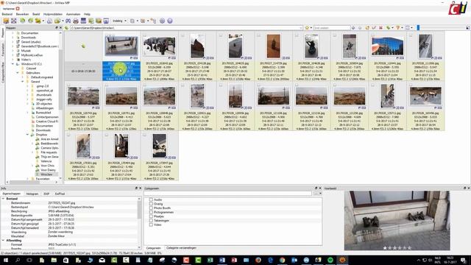Open the settings gear icon
This screenshot has width=471, height=265.
click(162, 21)
